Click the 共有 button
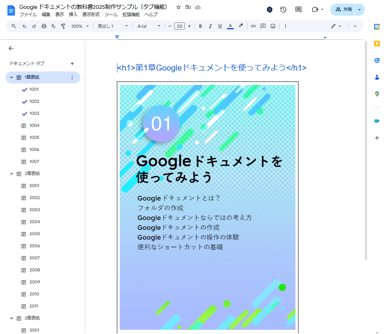 pyautogui.click(x=346, y=9)
